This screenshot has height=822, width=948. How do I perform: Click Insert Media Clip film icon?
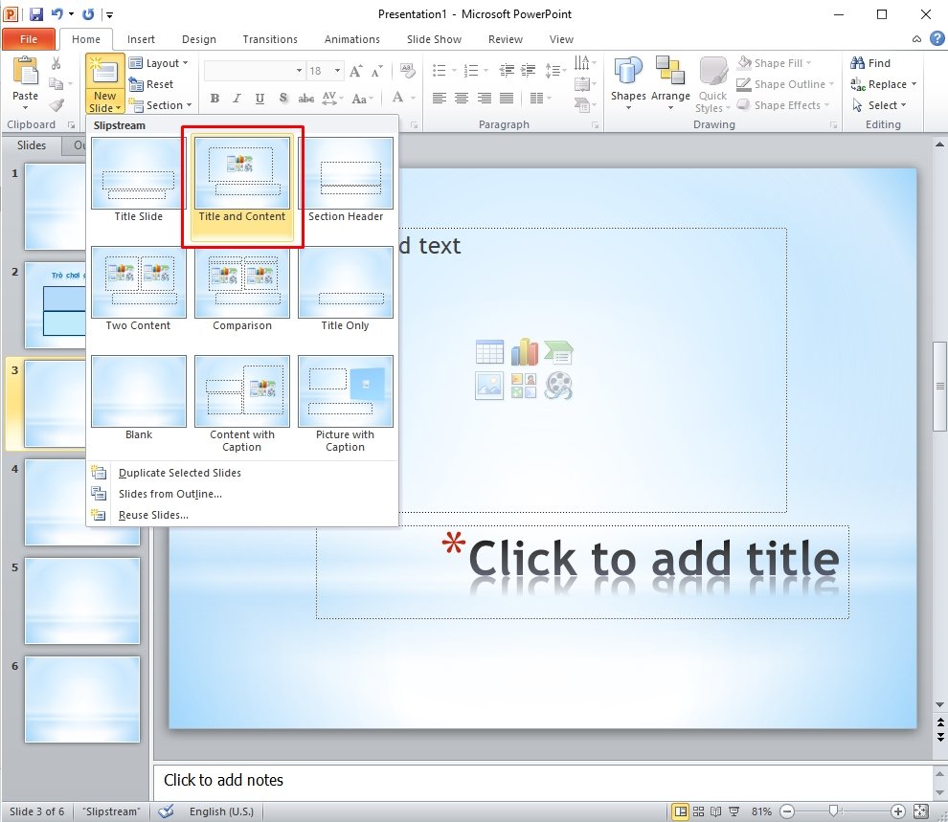click(558, 386)
